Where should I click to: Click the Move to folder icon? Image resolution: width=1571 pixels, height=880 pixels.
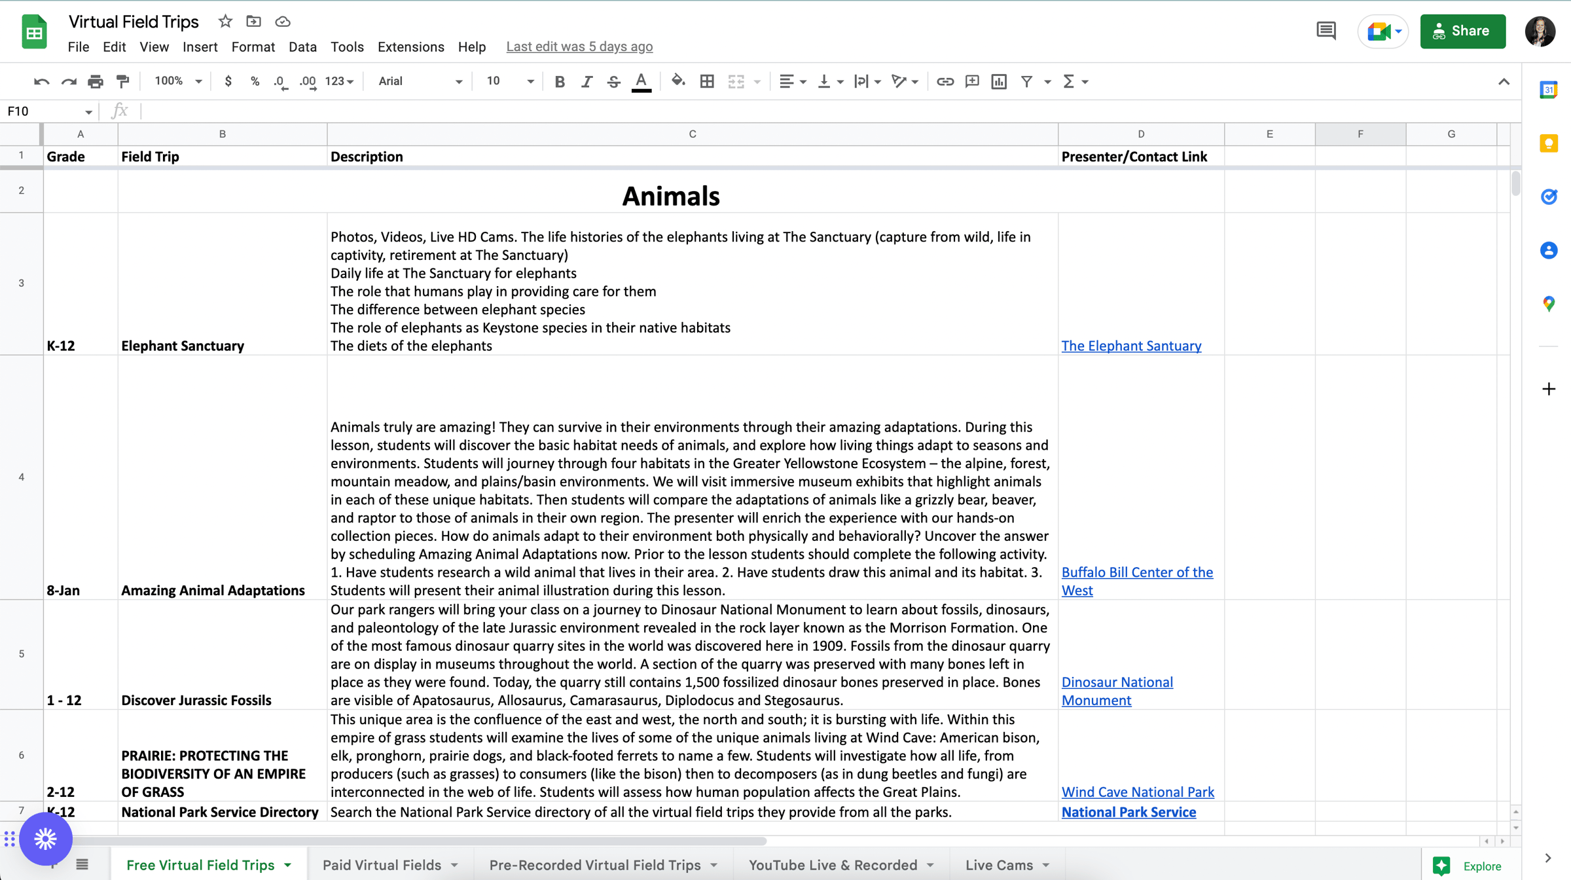point(253,22)
